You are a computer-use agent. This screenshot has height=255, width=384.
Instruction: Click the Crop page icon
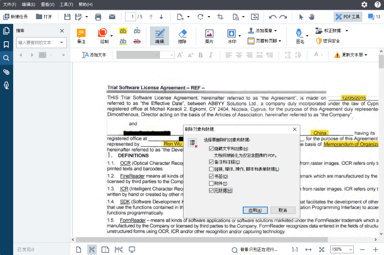click(x=220, y=17)
